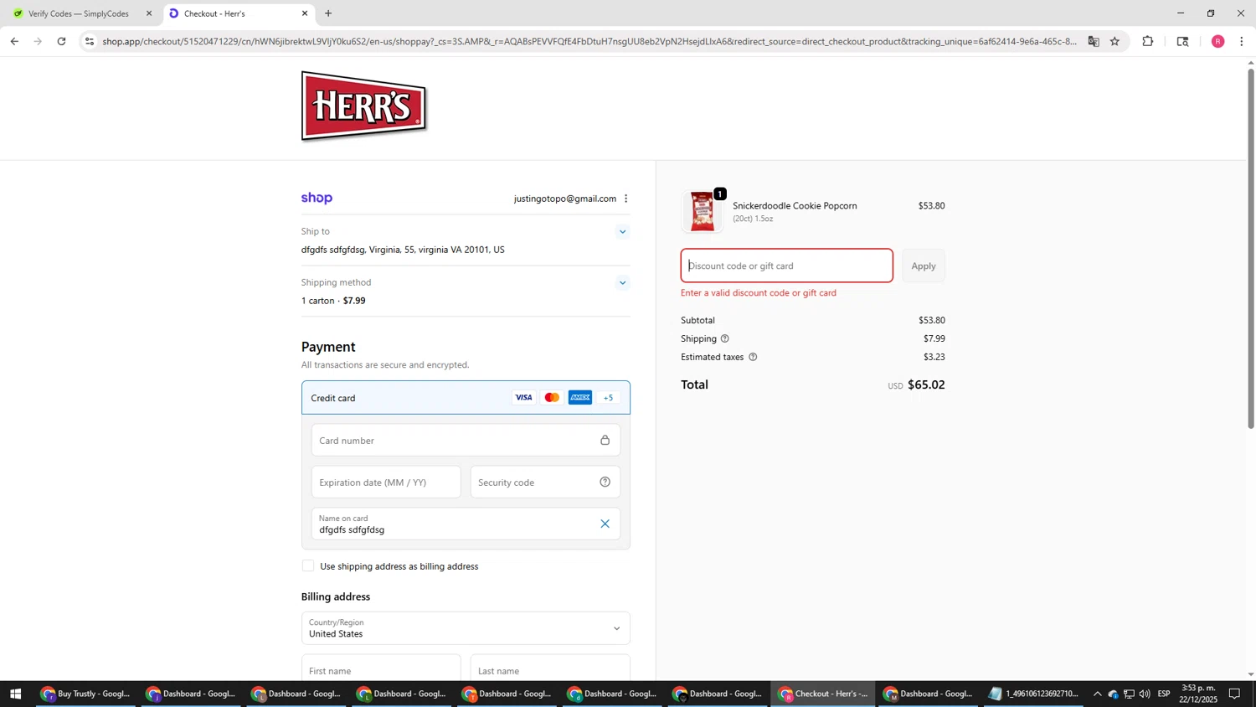Focus the Last name field

point(550,668)
